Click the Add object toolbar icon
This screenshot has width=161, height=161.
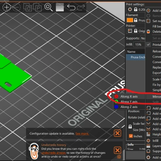click(x=6, y=7)
